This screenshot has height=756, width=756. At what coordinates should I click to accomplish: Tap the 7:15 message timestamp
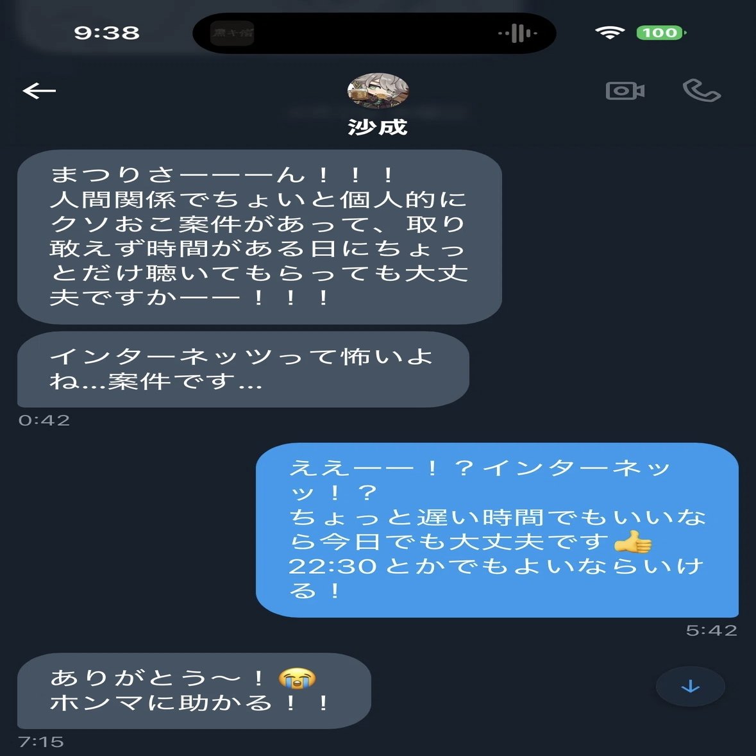(x=41, y=741)
